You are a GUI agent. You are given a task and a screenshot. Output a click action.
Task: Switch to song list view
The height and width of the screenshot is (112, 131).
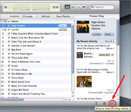tap(67, 7)
